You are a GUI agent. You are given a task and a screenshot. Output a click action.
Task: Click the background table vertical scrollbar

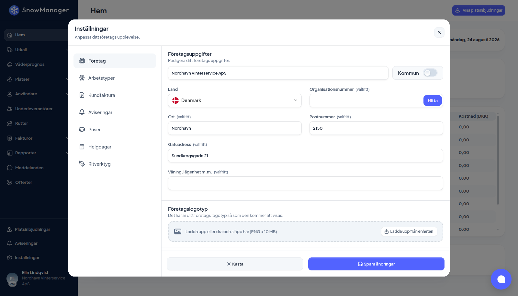tap(498, 160)
